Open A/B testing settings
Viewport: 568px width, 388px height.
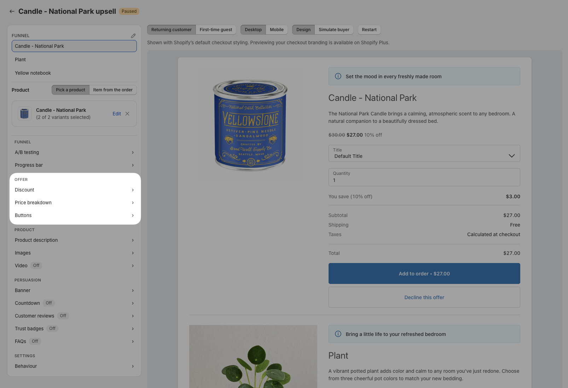click(74, 152)
